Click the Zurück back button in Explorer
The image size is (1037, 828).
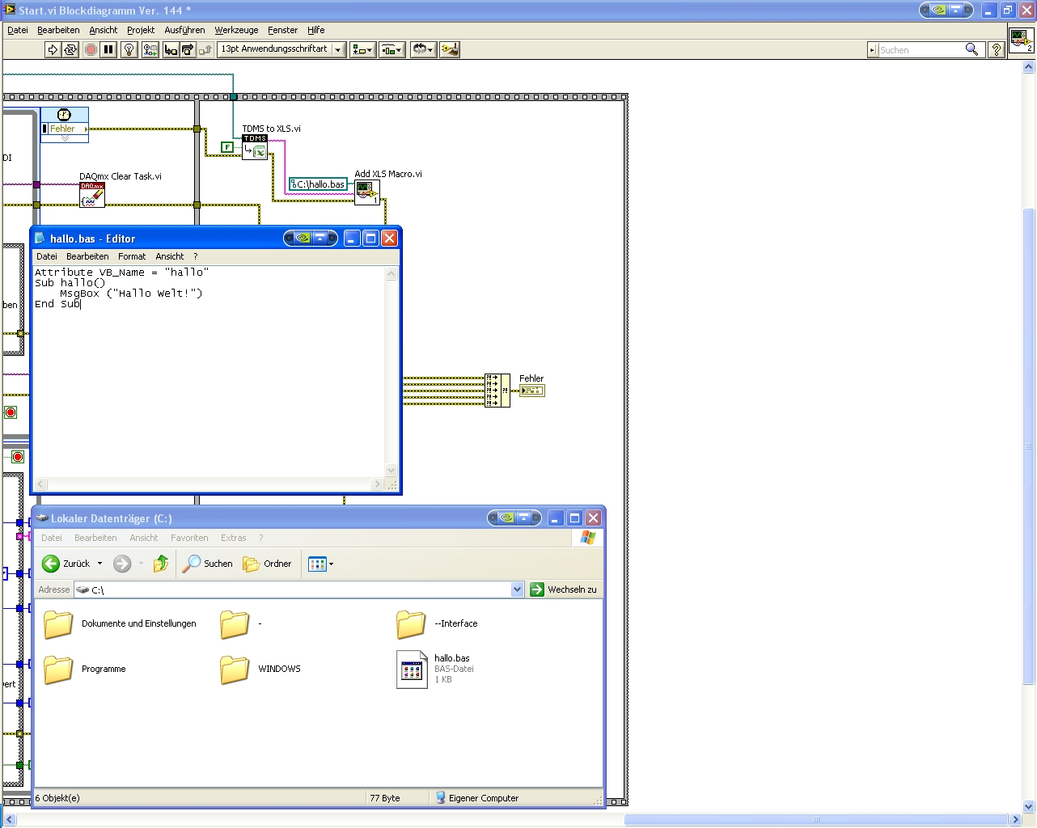coord(66,564)
